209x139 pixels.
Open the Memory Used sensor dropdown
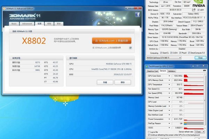pyautogui.click(x=169, y=98)
